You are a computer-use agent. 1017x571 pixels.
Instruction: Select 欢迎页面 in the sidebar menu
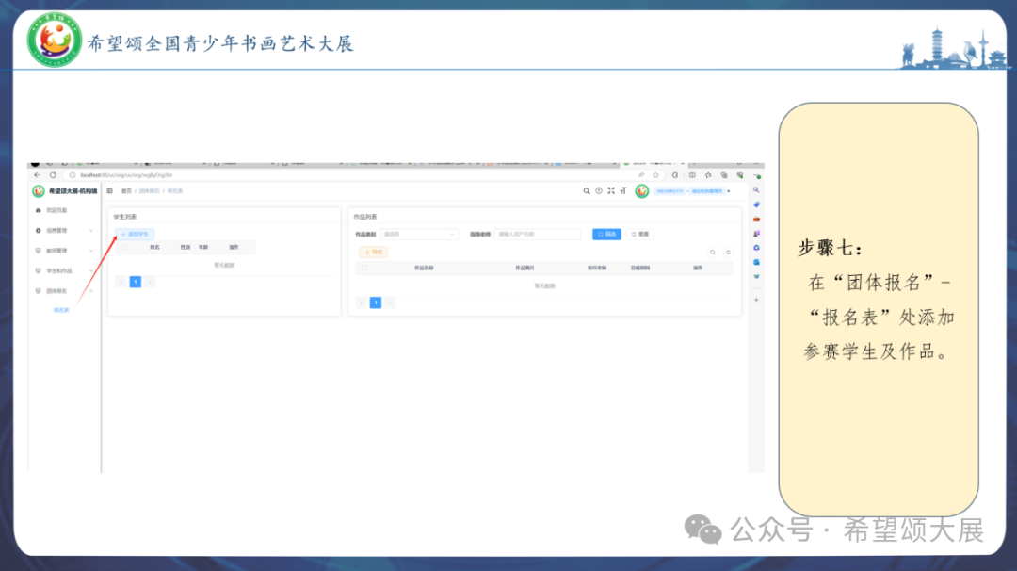56,209
